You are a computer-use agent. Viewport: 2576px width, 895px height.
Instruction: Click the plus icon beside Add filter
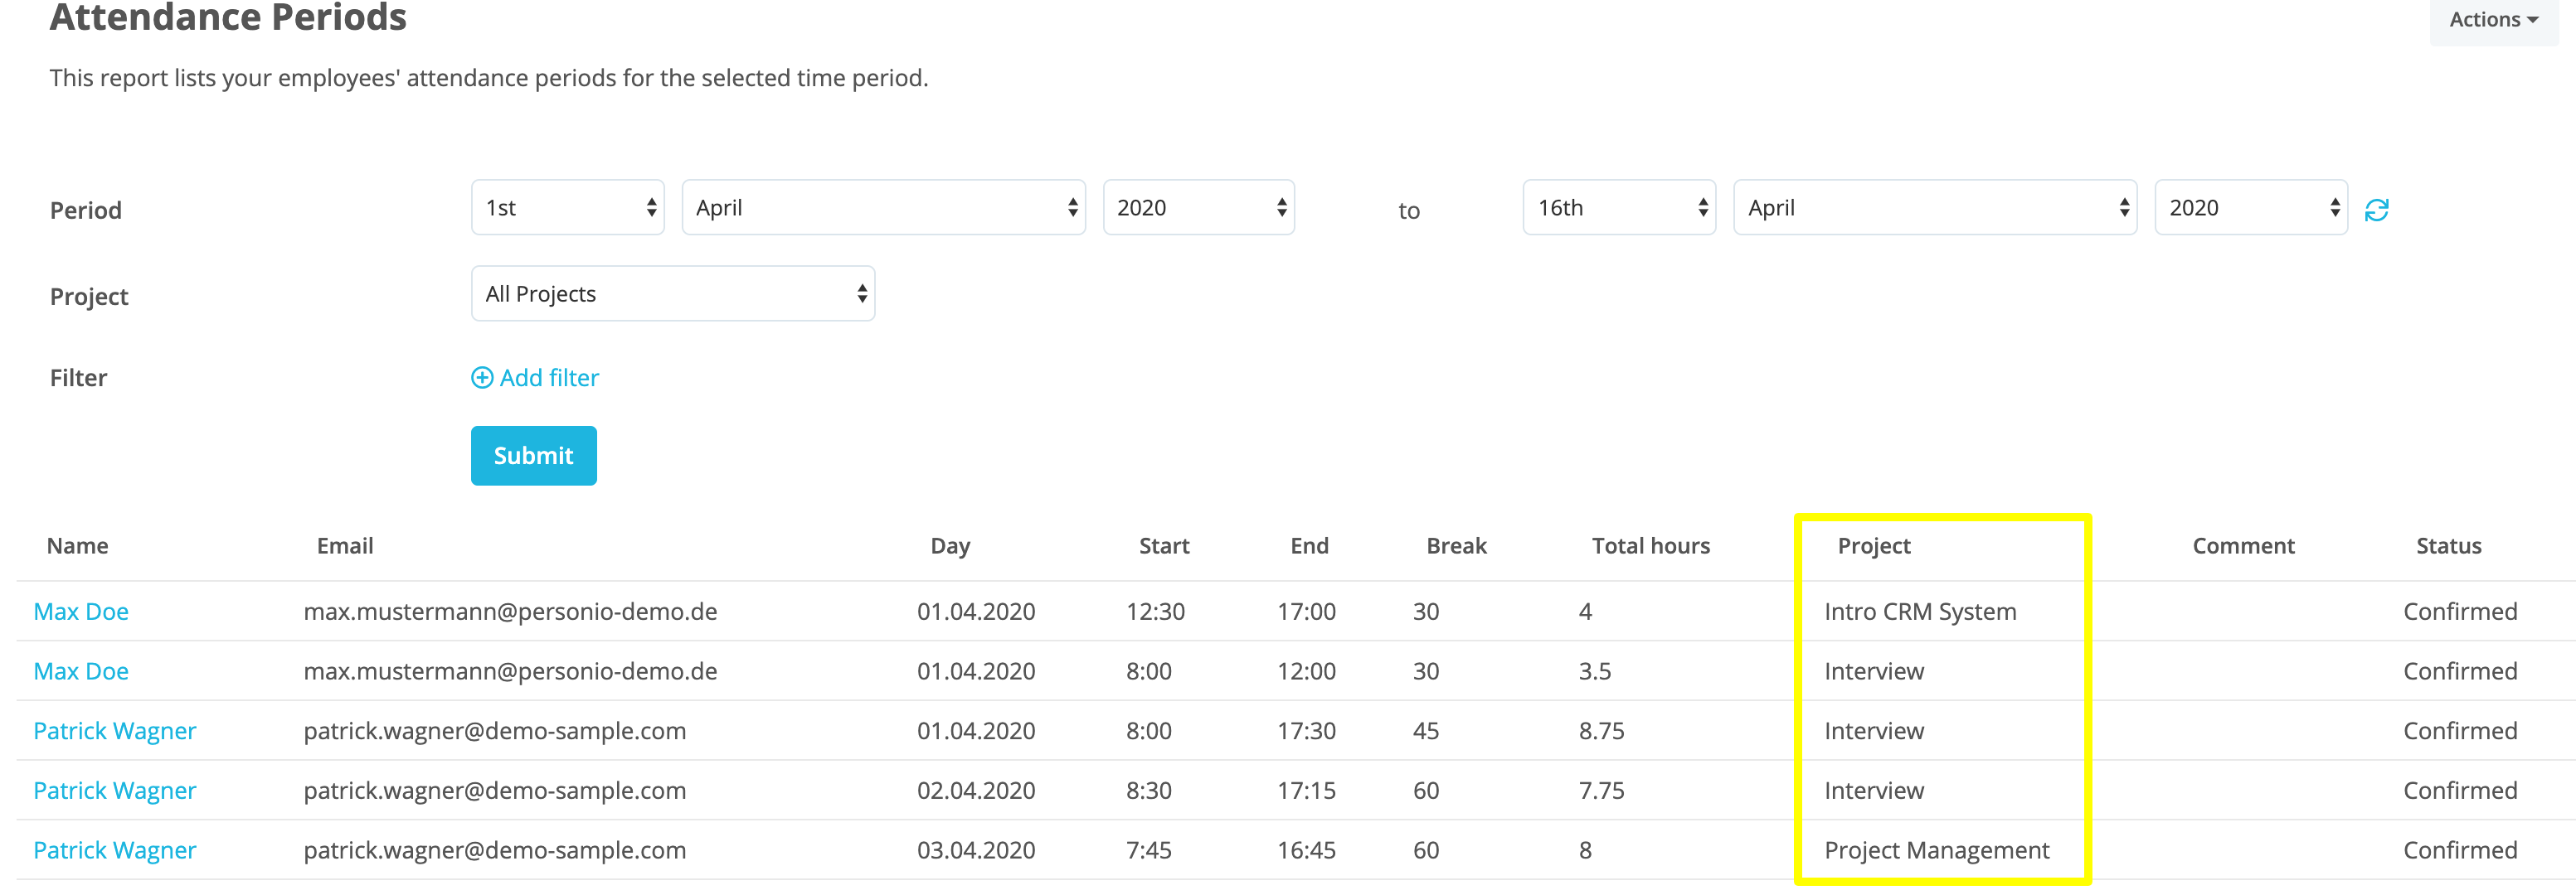482,378
